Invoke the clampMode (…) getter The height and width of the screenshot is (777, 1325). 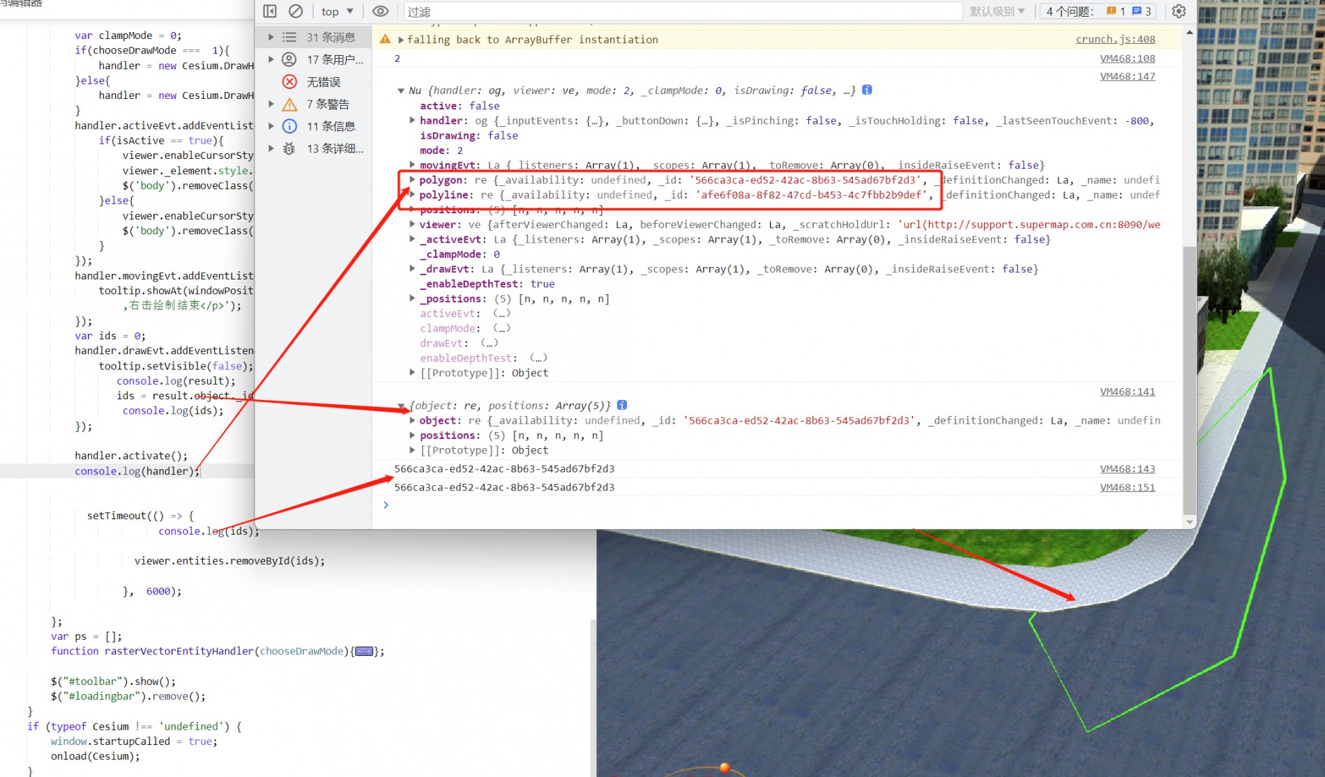tap(501, 328)
